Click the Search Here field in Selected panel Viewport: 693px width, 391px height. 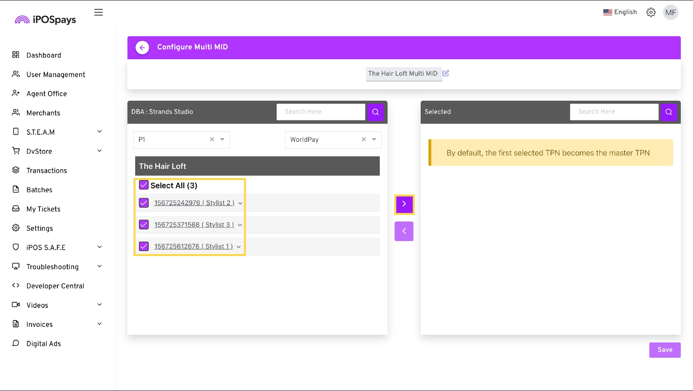614,112
